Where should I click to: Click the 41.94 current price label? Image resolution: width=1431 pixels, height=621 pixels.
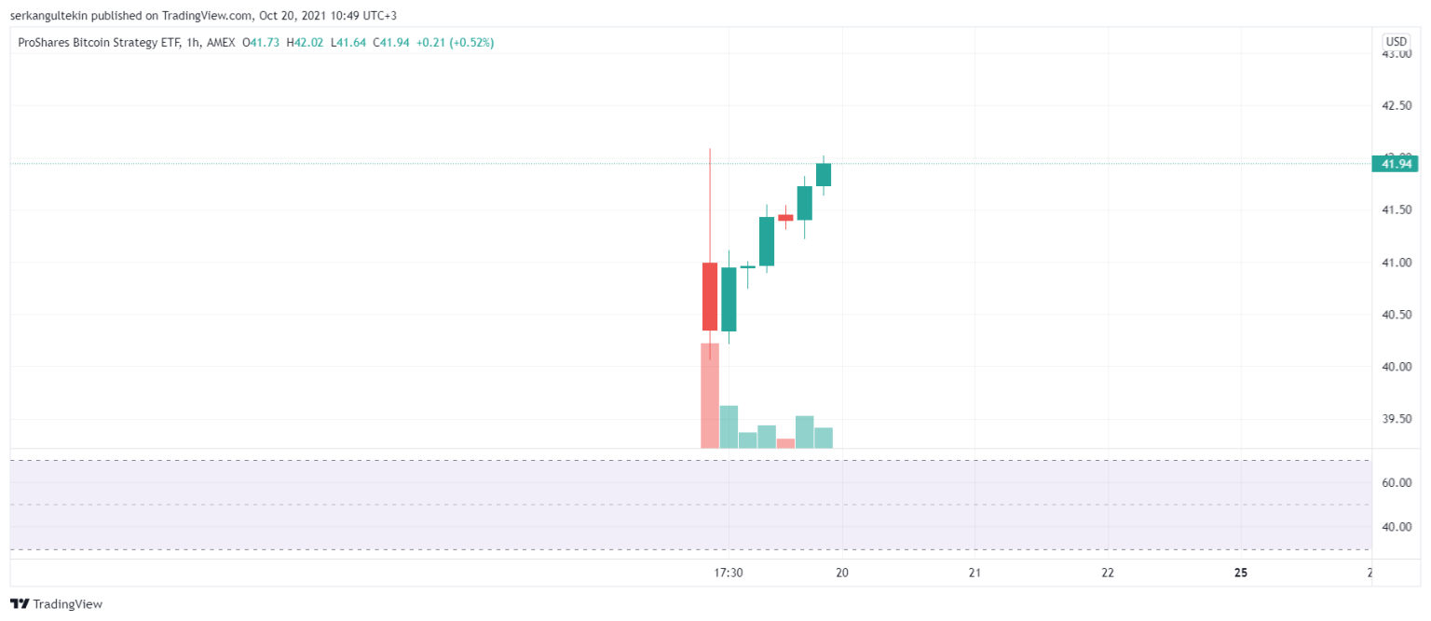pyautogui.click(x=1395, y=164)
